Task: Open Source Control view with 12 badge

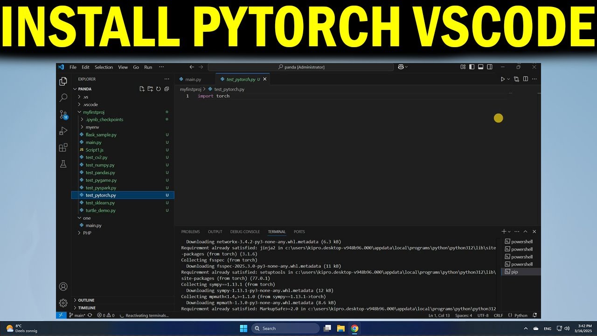Action: click(x=63, y=114)
